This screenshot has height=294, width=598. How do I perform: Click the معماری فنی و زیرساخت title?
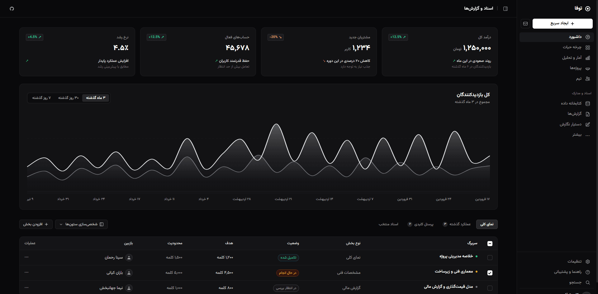454,272
